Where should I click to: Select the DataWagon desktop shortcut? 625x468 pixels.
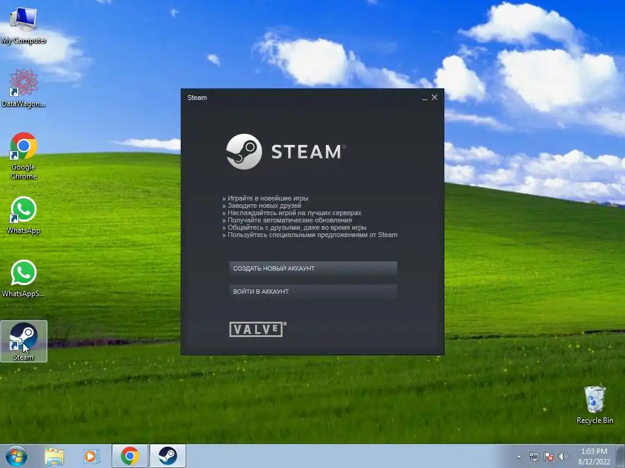tap(24, 88)
